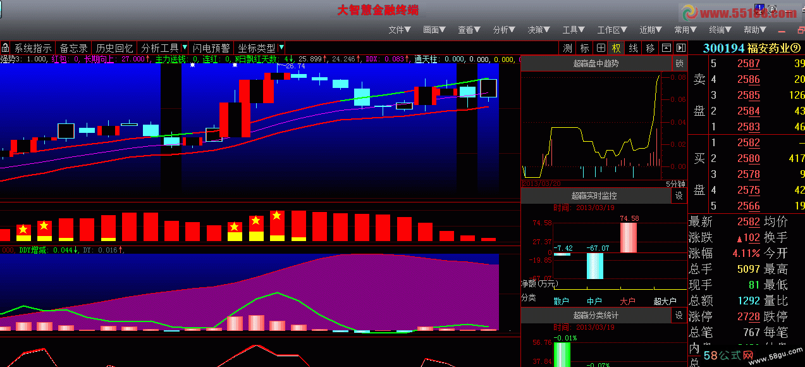Select the 散户 category label
Image resolution: width=805 pixels, height=367 pixels.
pyautogui.click(x=561, y=301)
